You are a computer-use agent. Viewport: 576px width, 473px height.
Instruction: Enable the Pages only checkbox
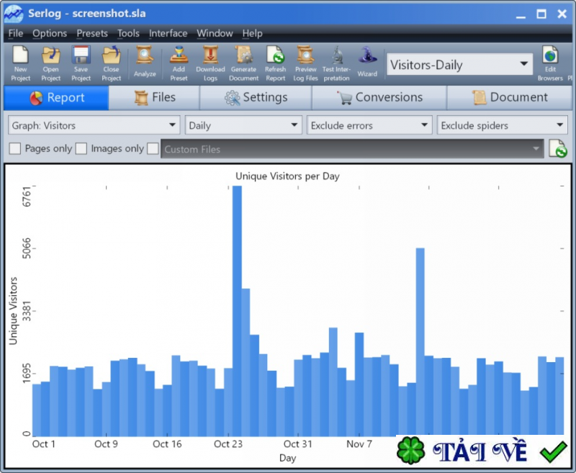14,149
